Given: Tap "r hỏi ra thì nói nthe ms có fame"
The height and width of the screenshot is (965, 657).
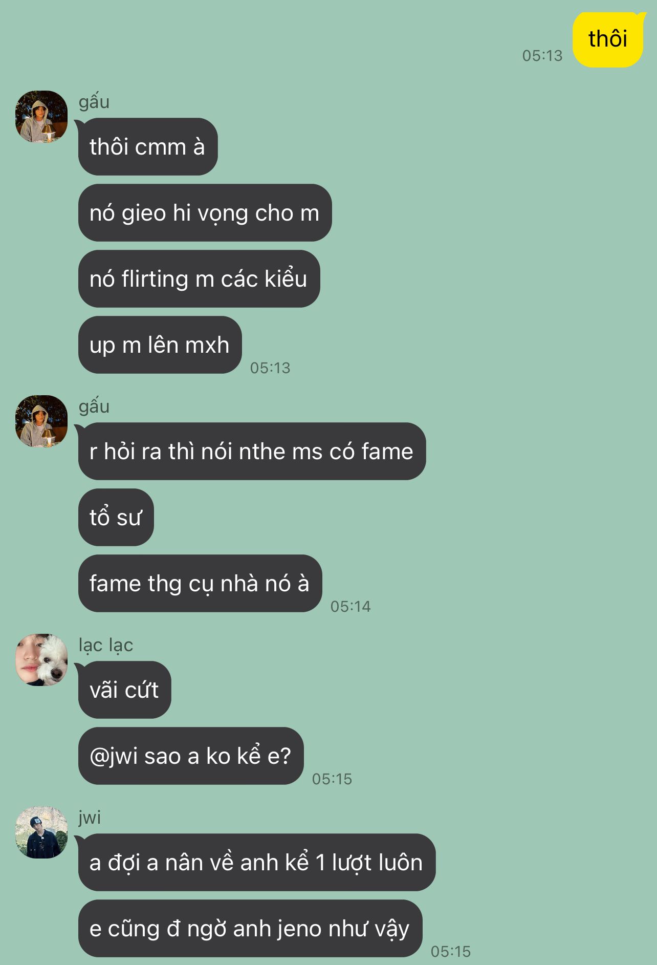Looking at the screenshot, I should [252, 452].
